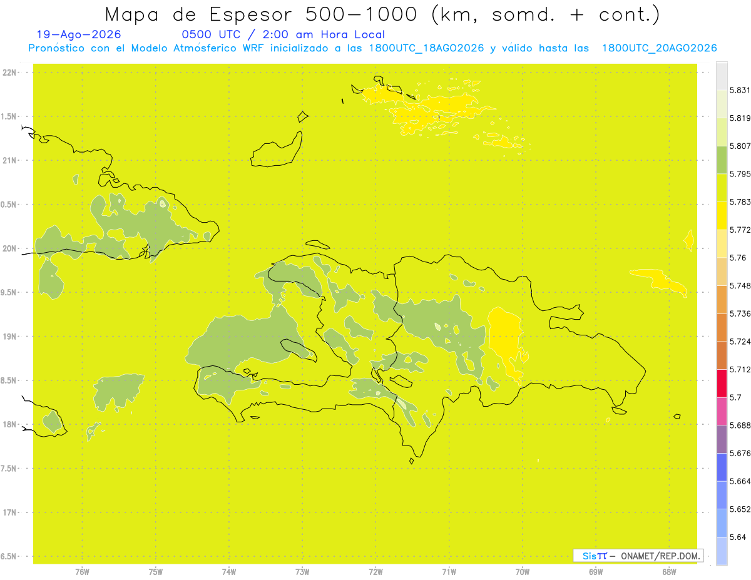Click the 72W longitude axis label

click(x=376, y=572)
